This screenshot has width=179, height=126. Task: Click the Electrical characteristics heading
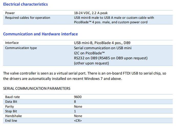pos(26,4)
